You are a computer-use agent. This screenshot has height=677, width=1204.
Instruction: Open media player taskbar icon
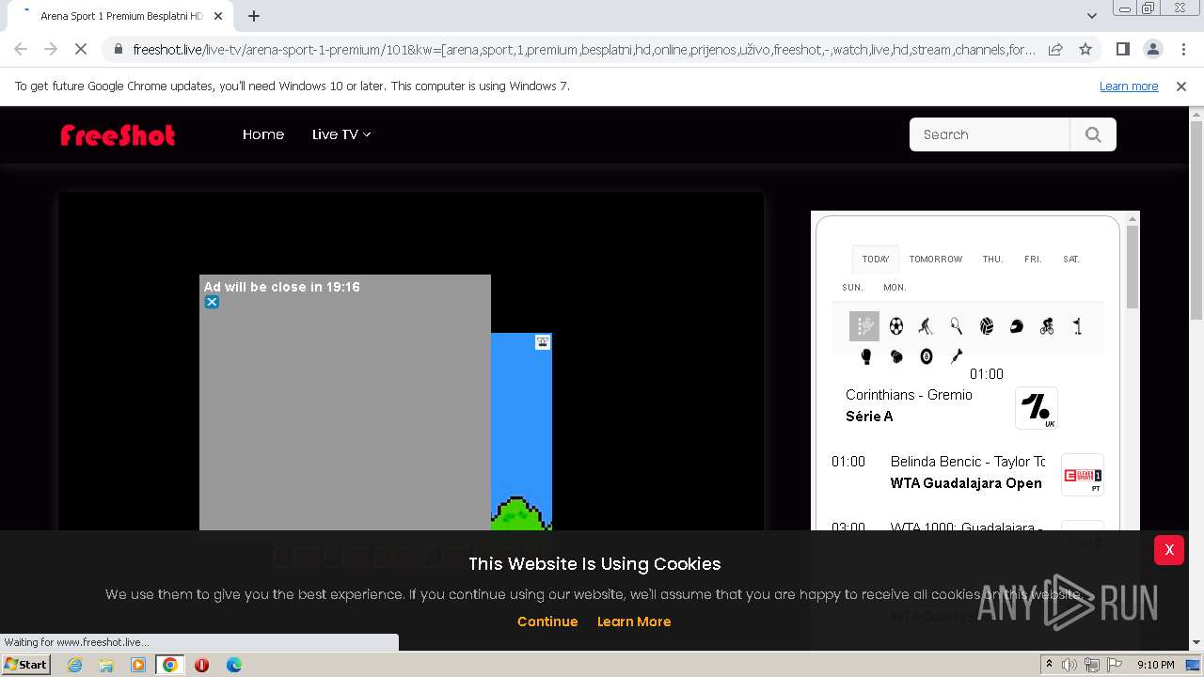click(138, 665)
